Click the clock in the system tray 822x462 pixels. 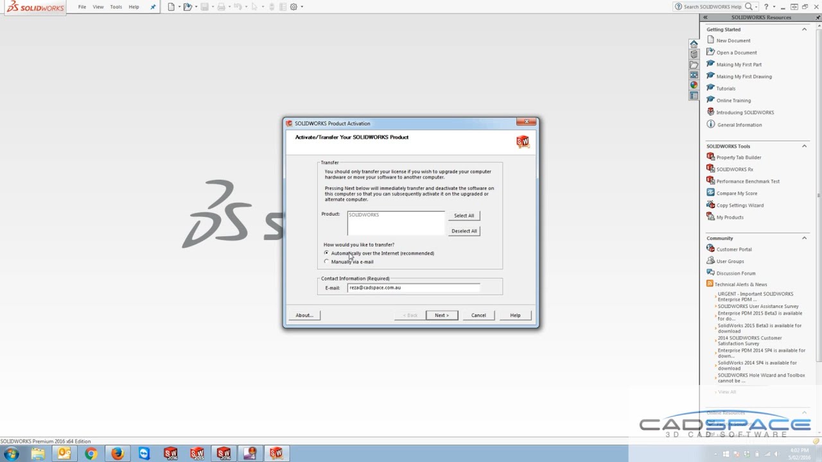(x=800, y=454)
